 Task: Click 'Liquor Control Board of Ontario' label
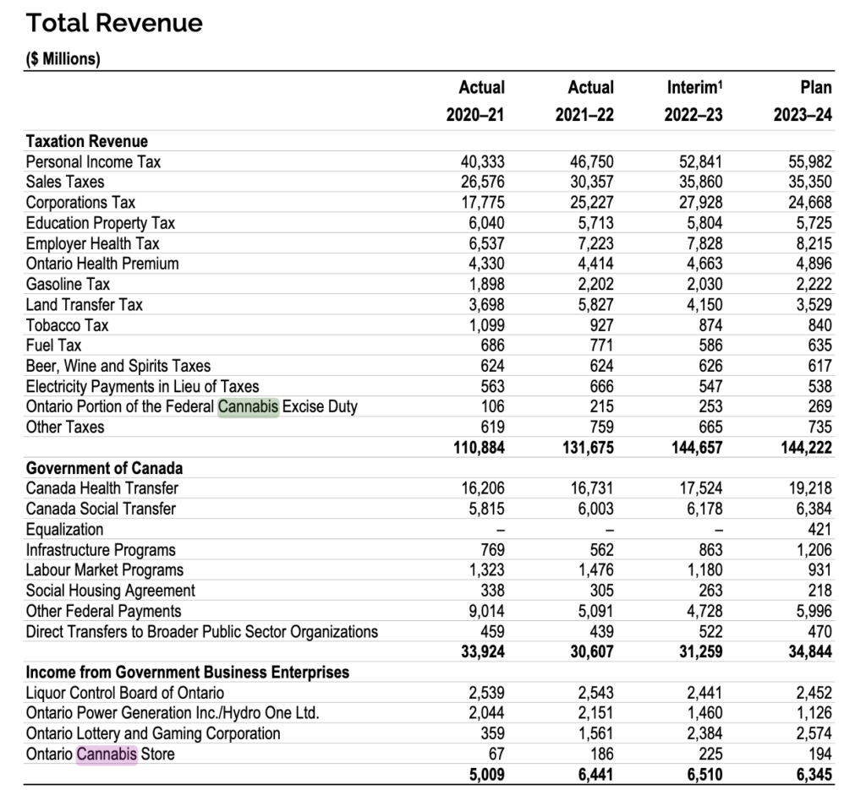pos(125,692)
